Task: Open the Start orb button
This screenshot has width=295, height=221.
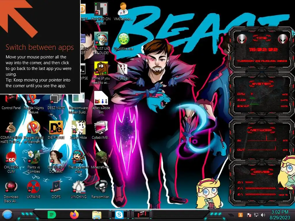Action: pos(7,215)
